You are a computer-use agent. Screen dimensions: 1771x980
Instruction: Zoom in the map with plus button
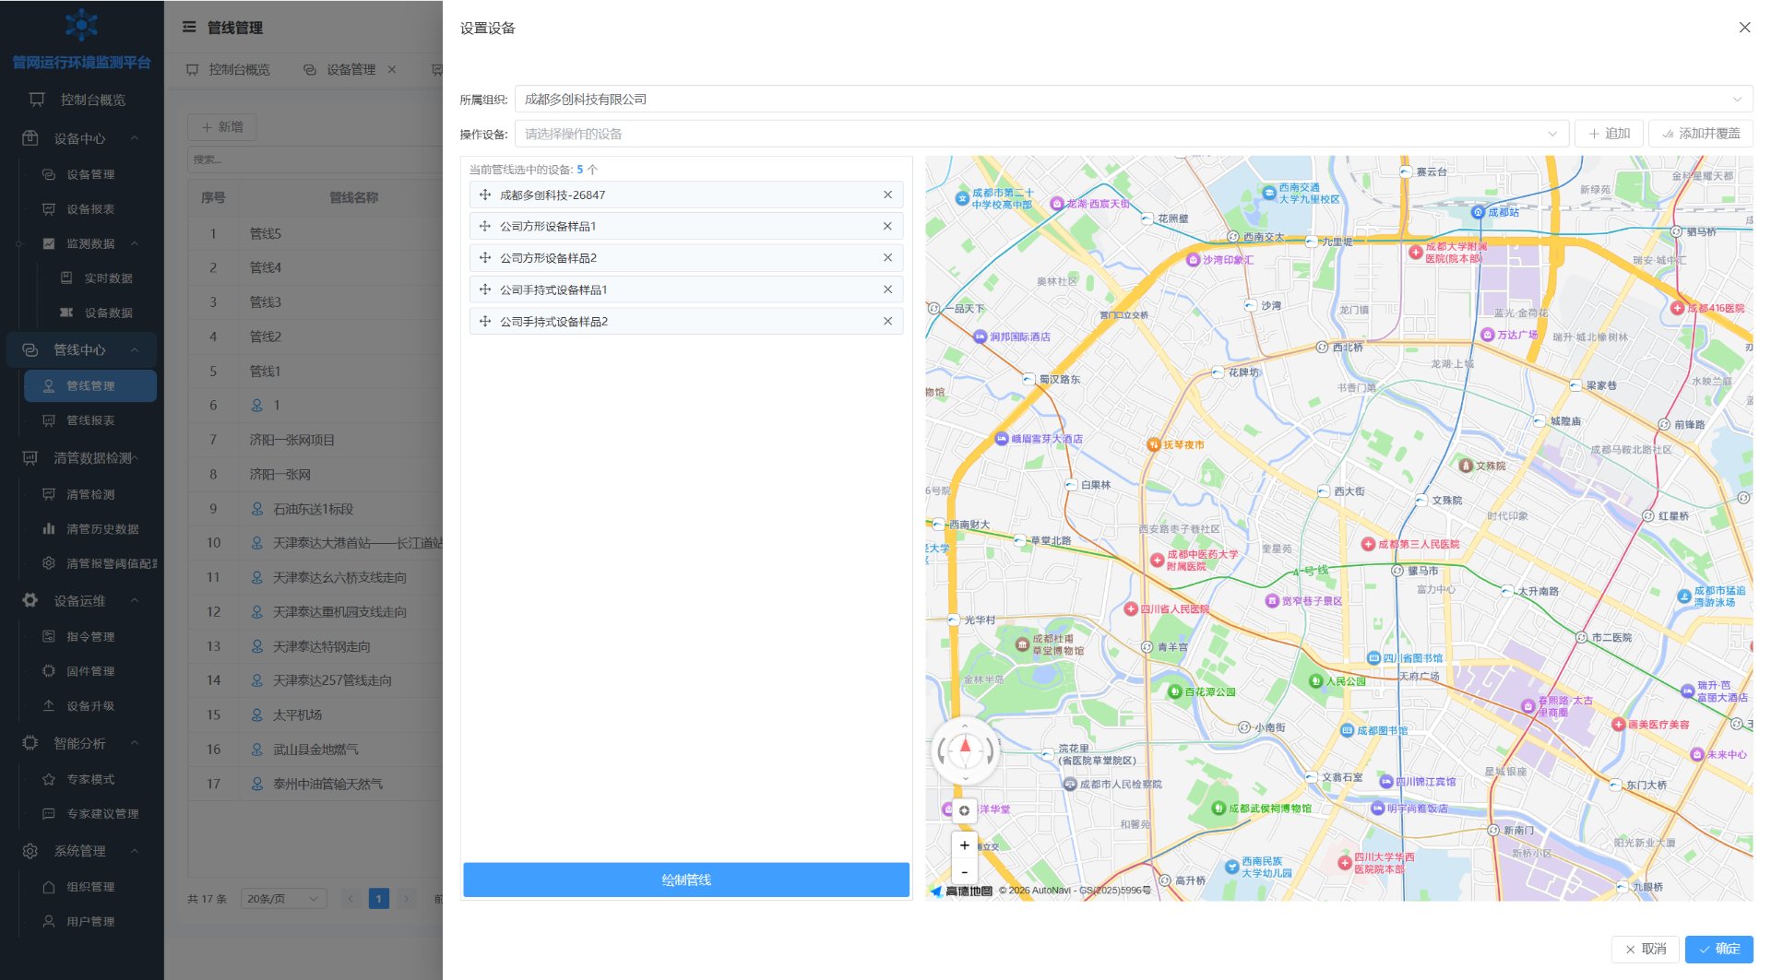coord(964,845)
